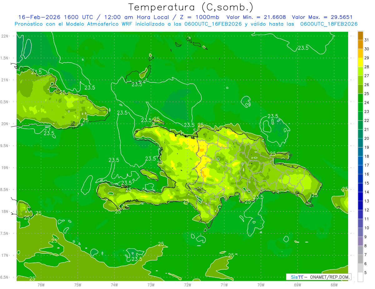Select "Valor Max. = 29.5651" in the header
Image resolution: width=375 pixels, height=289 pixels.
click(322, 17)
